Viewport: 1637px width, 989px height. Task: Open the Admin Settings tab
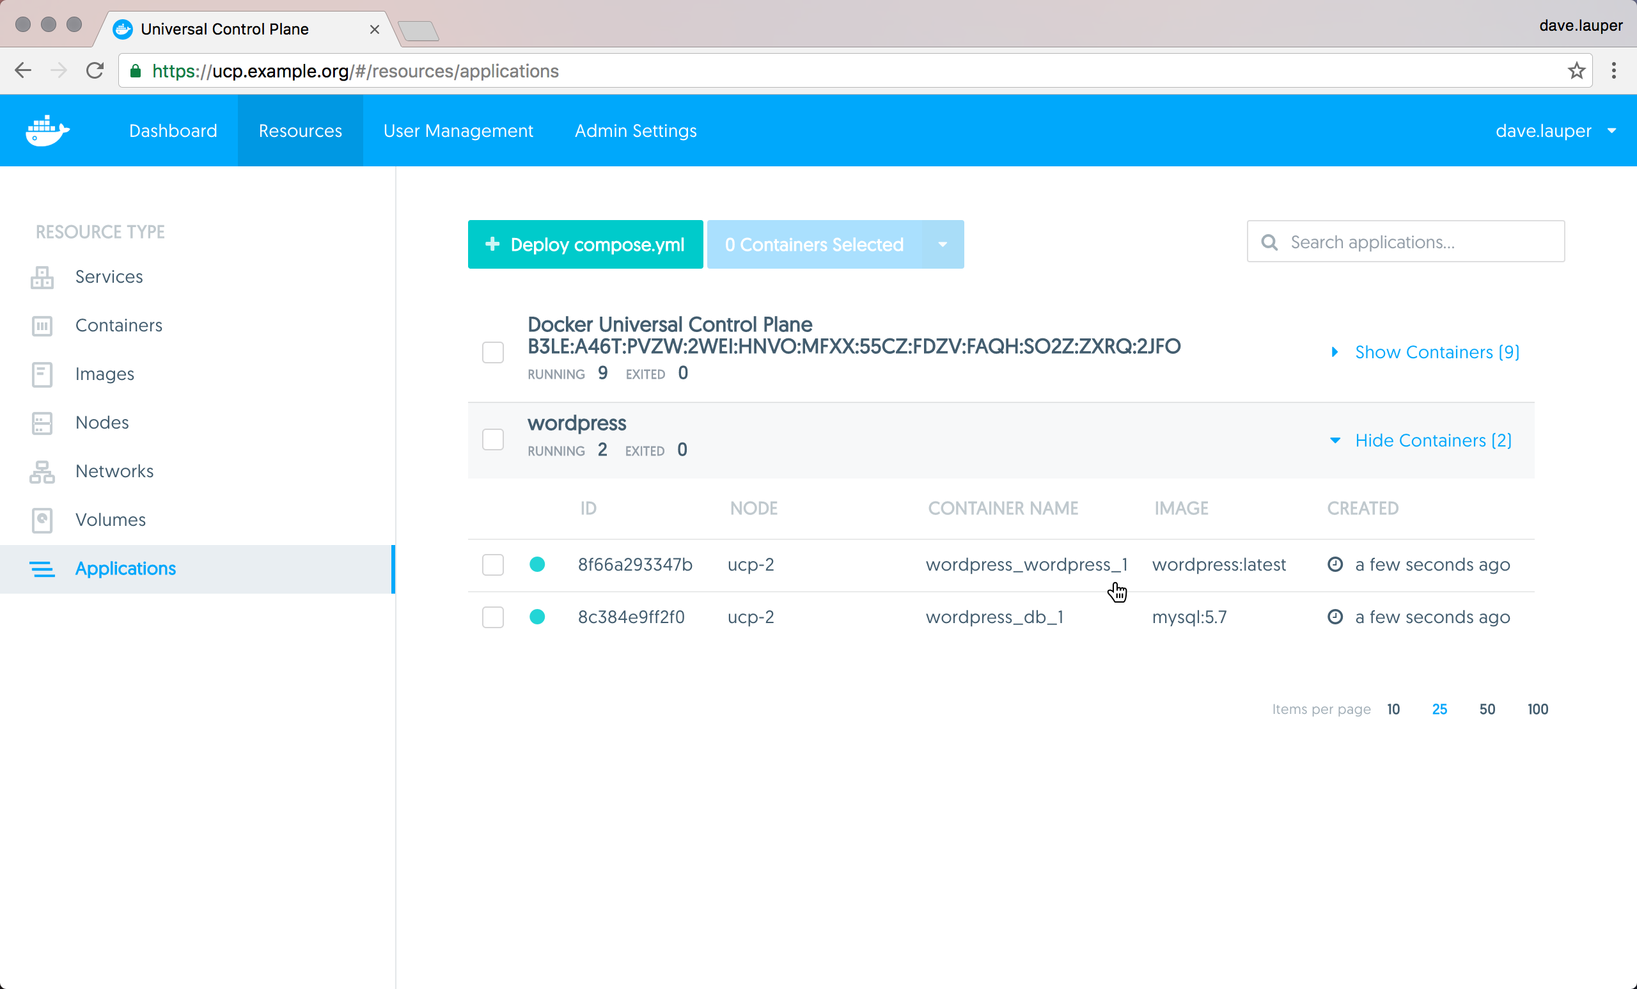click(x=635, y=131)
